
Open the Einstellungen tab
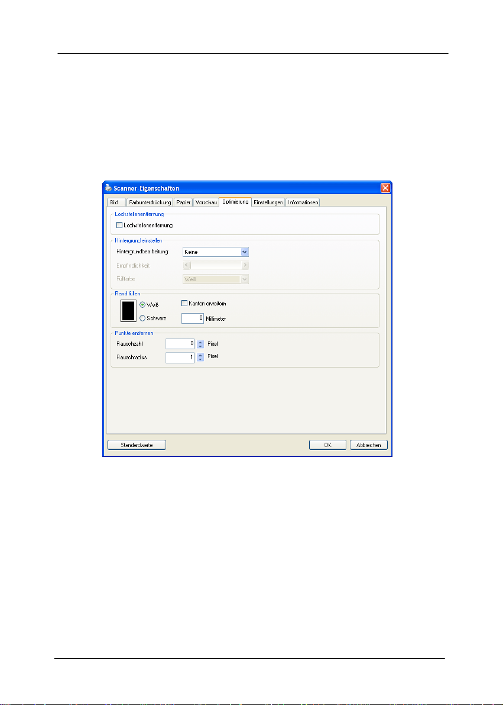[x=268, y=202]
